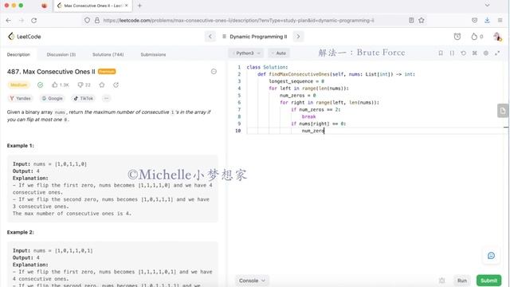Open browser downloads
The image size is (510, 287).
487,20
